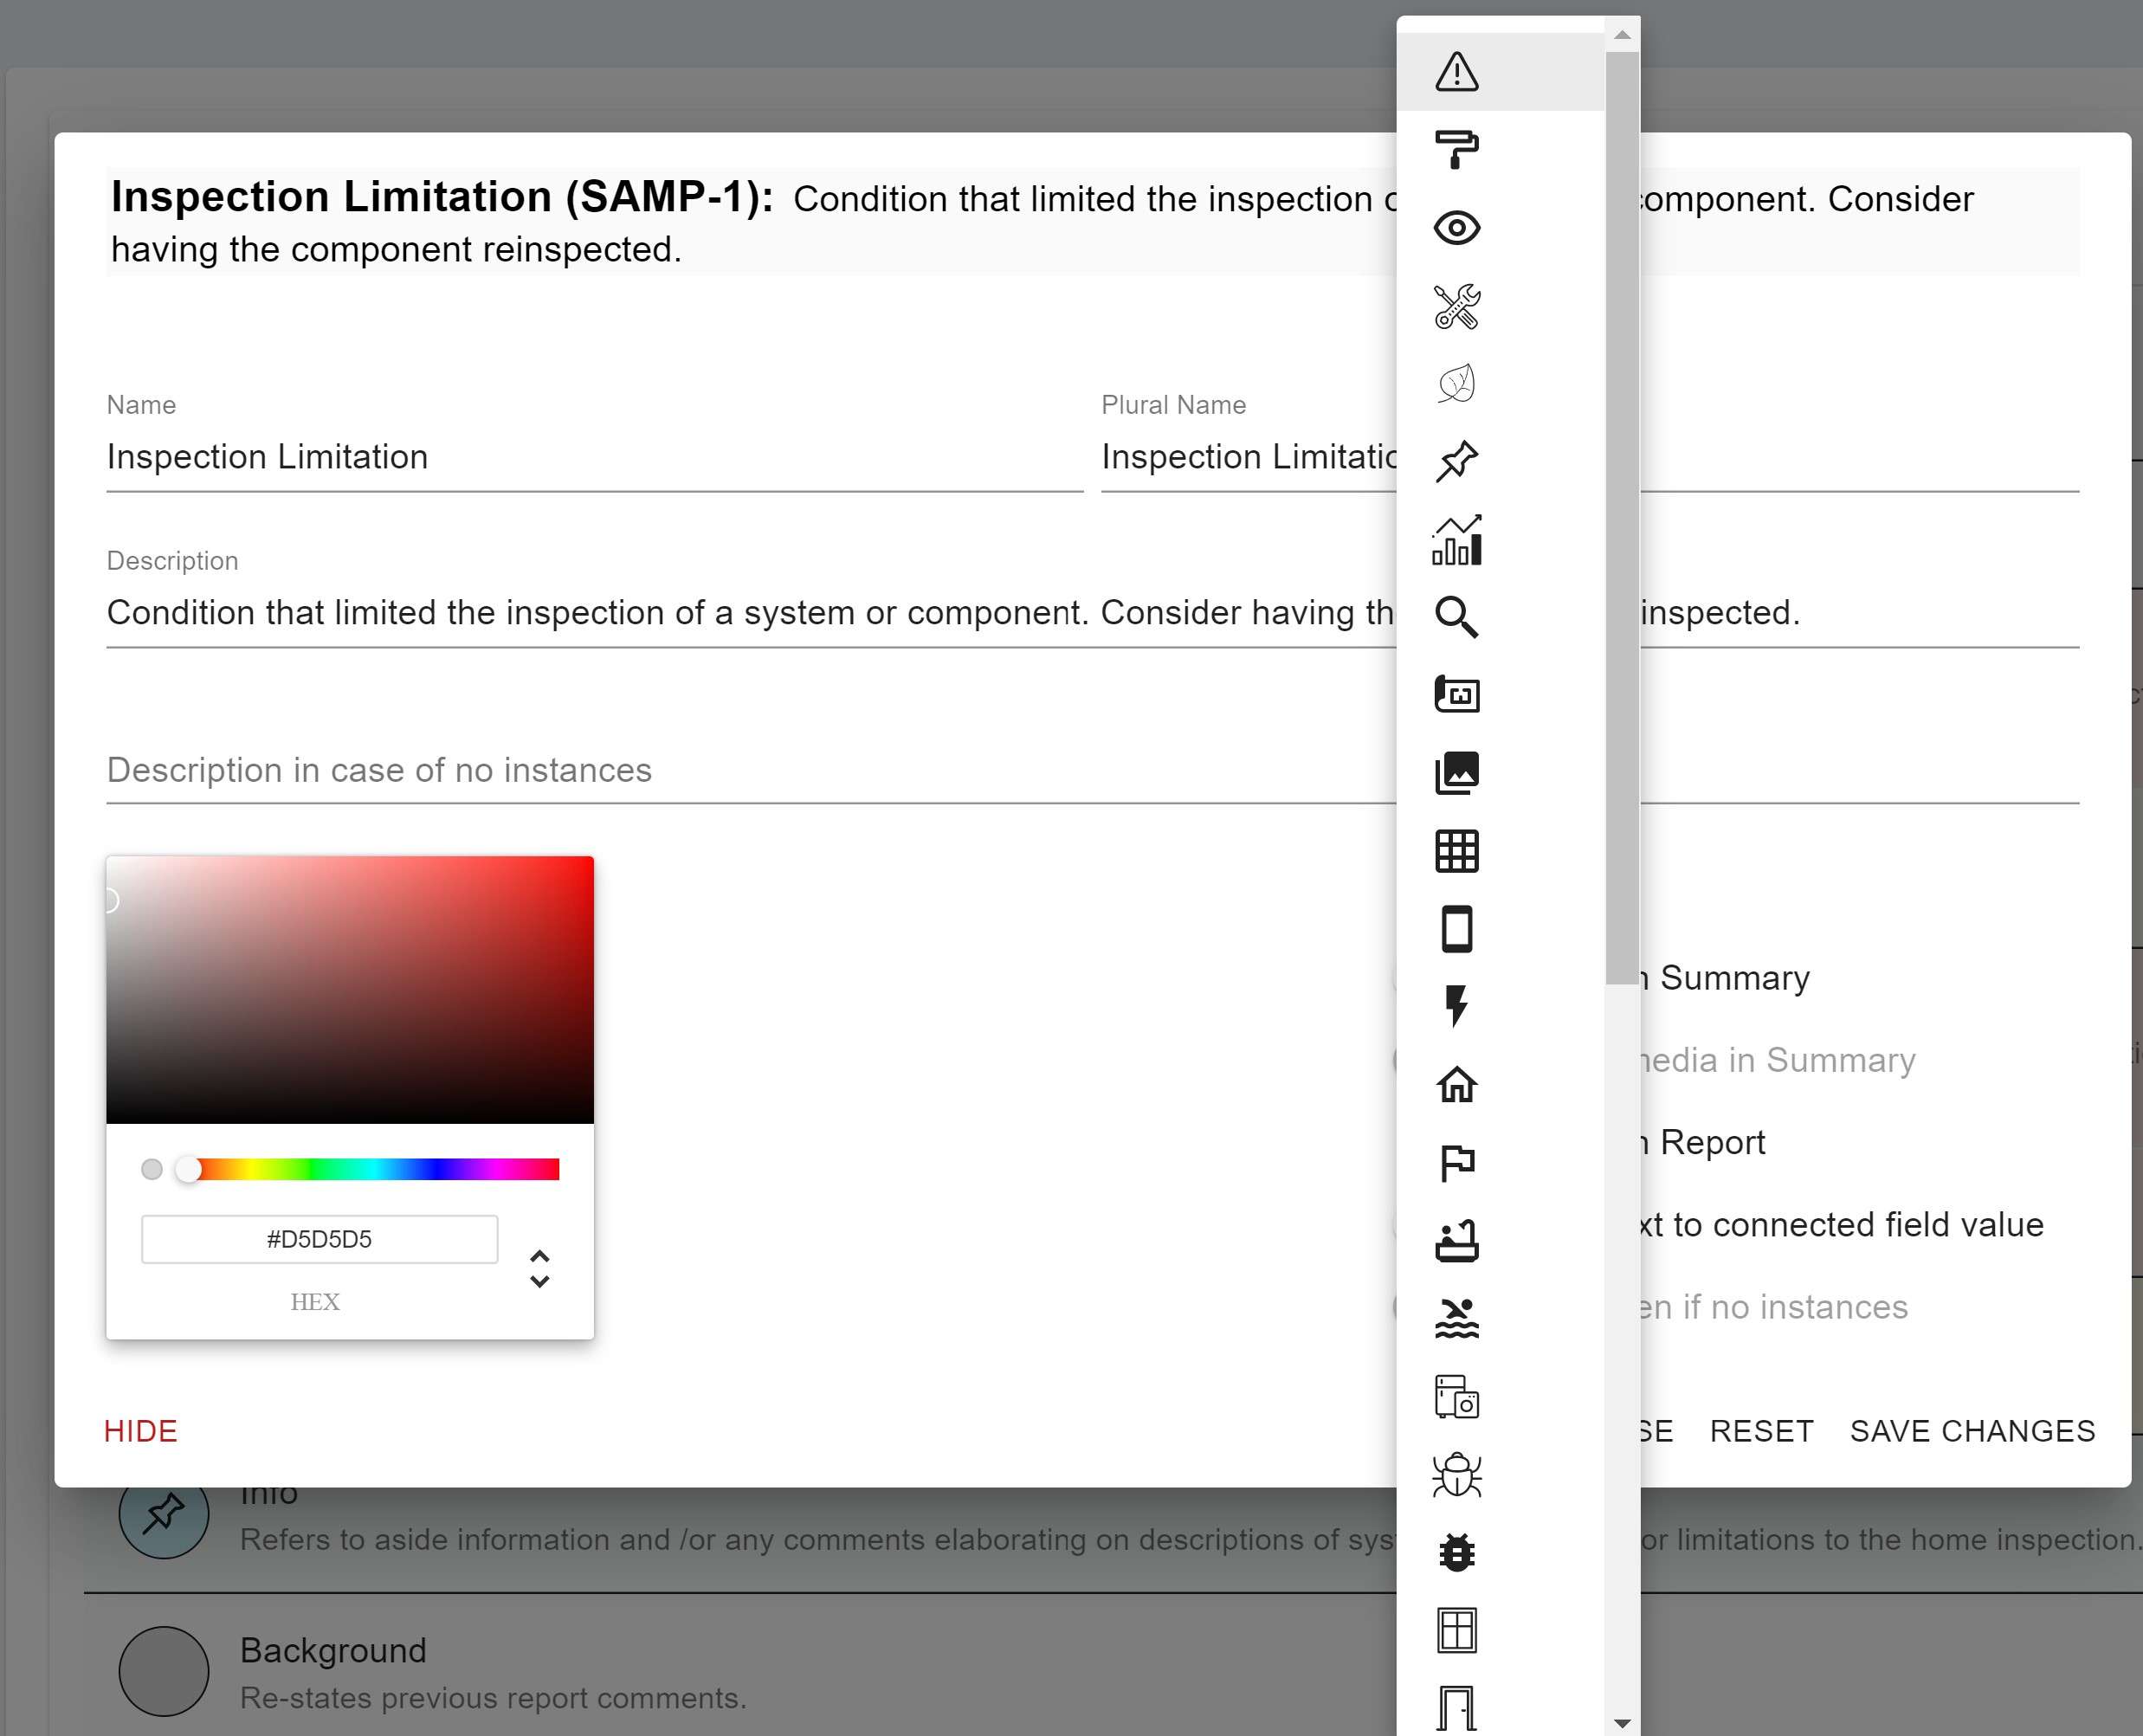Viewport: 2143px width, 1736px height.
Task: Click the HIDE color picker link
Action: [x=140, y=1431]
